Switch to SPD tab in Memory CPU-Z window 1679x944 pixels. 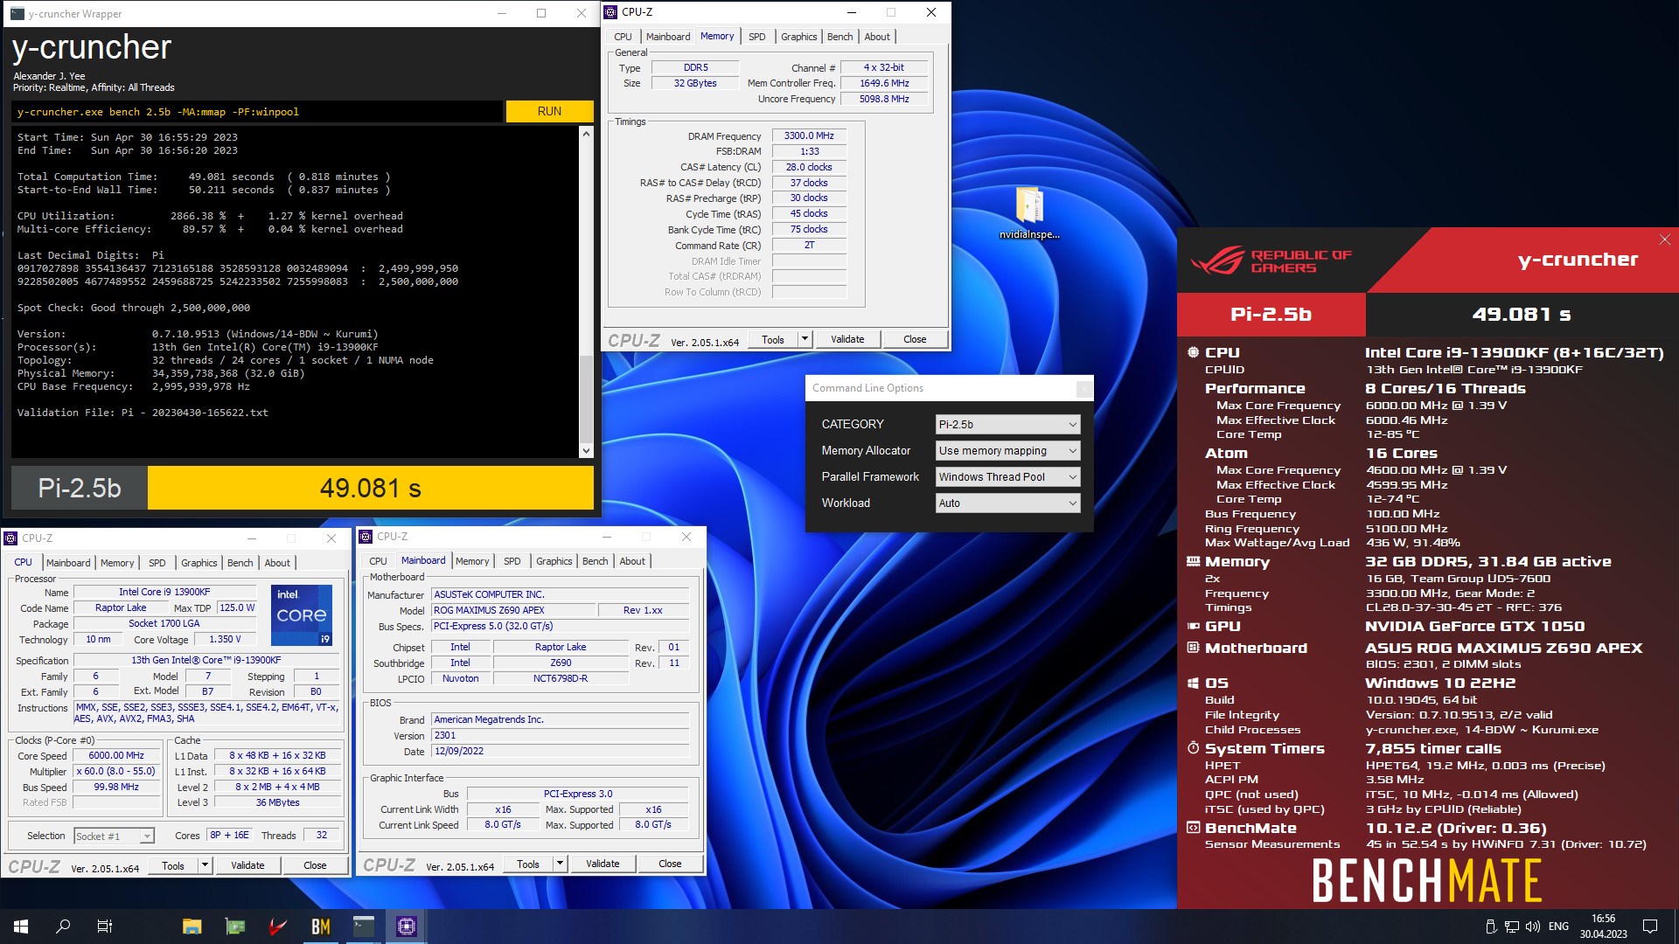coord(757,37)
